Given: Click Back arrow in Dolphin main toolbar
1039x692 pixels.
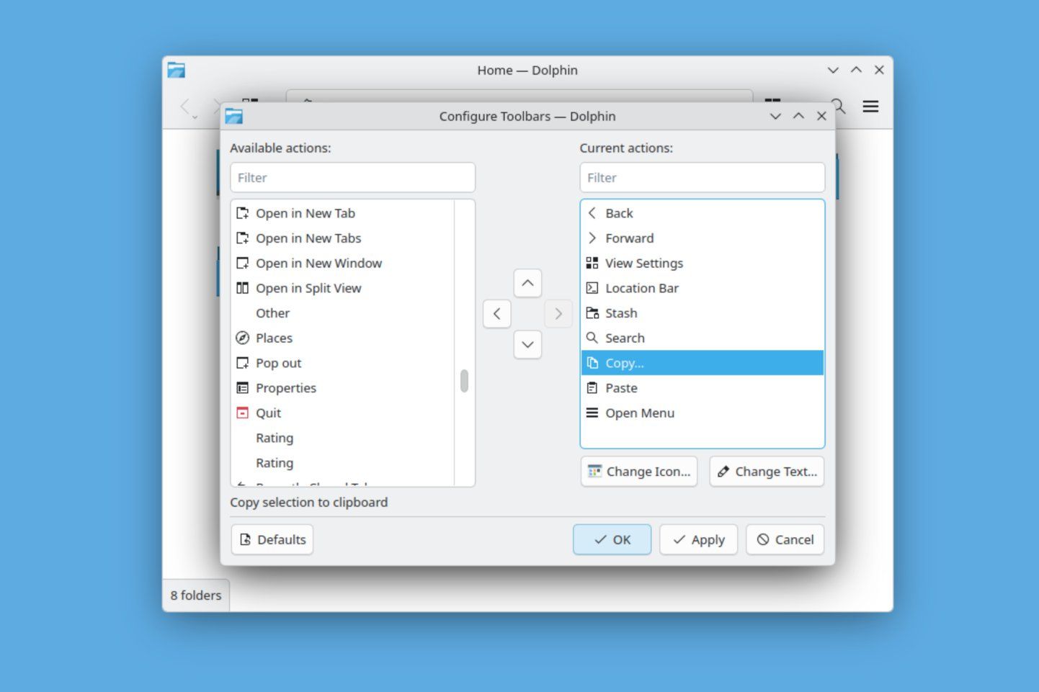Looking at the screenshot, I should (184, 107).
